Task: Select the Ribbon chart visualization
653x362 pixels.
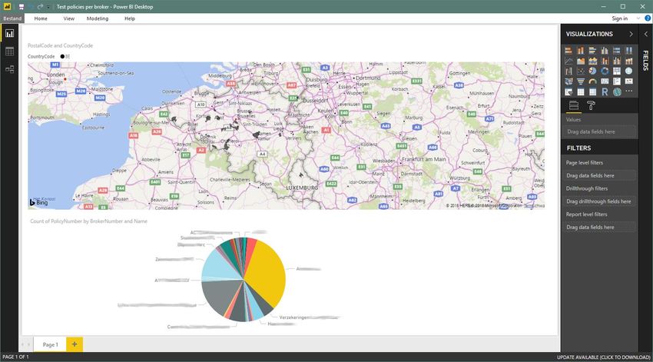Action: 629,61
